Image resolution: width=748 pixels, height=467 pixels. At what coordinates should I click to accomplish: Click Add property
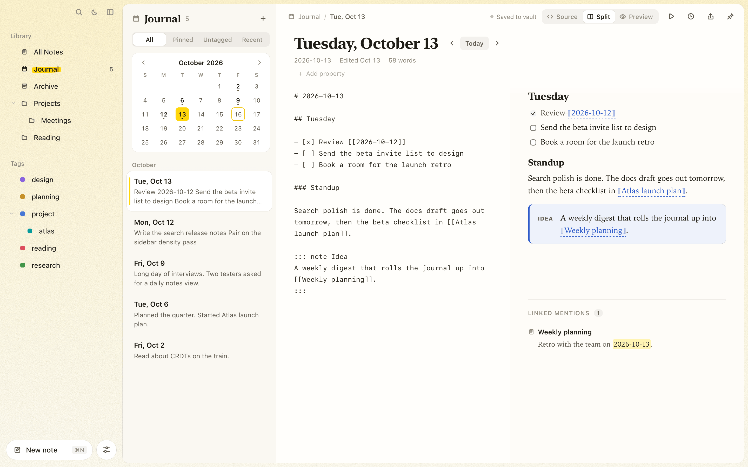click(322, 73)
